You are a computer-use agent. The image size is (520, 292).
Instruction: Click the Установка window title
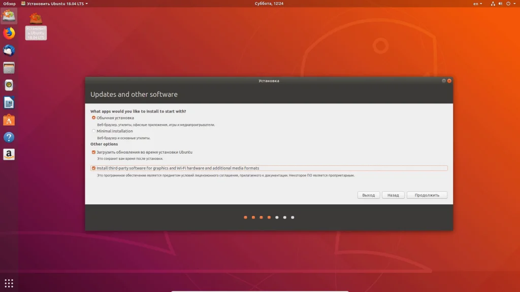pyautogui.click(x=269, y=81)
